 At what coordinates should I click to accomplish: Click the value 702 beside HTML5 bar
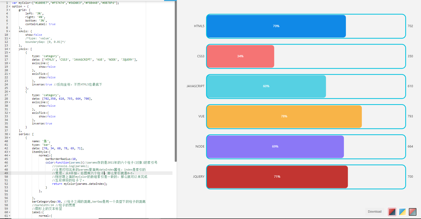(410, 26)
